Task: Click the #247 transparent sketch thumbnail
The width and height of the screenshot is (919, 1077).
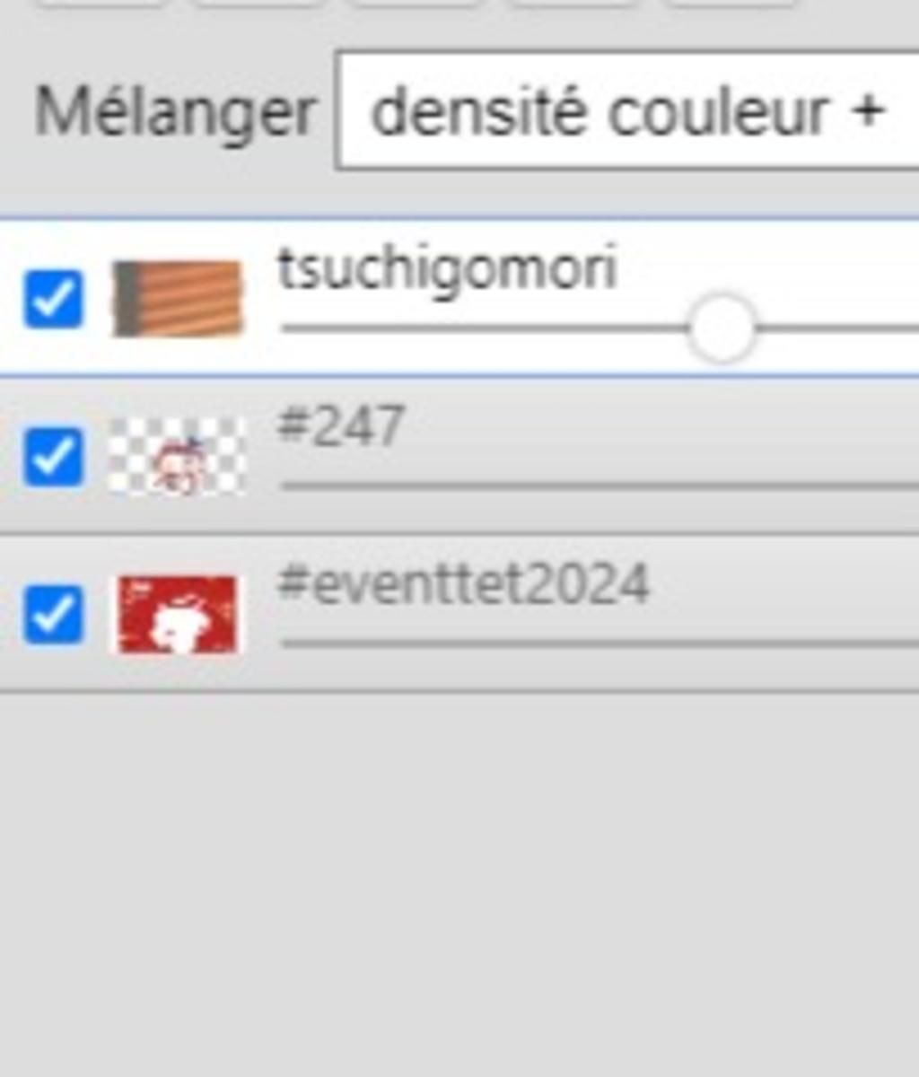Action: 177,457
